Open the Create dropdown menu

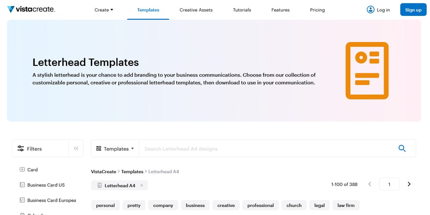pos(104,10)
